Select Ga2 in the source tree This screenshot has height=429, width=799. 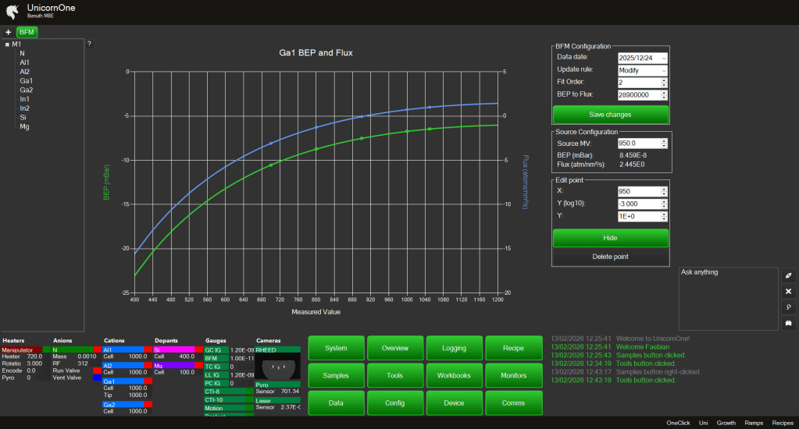(x=27, y=90)
